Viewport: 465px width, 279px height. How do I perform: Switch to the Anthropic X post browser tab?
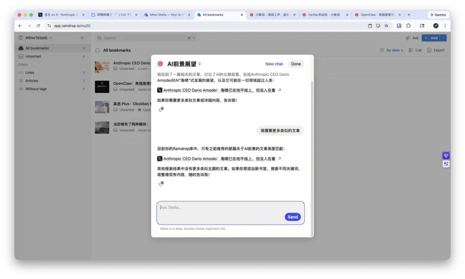[x=61, y=15]
